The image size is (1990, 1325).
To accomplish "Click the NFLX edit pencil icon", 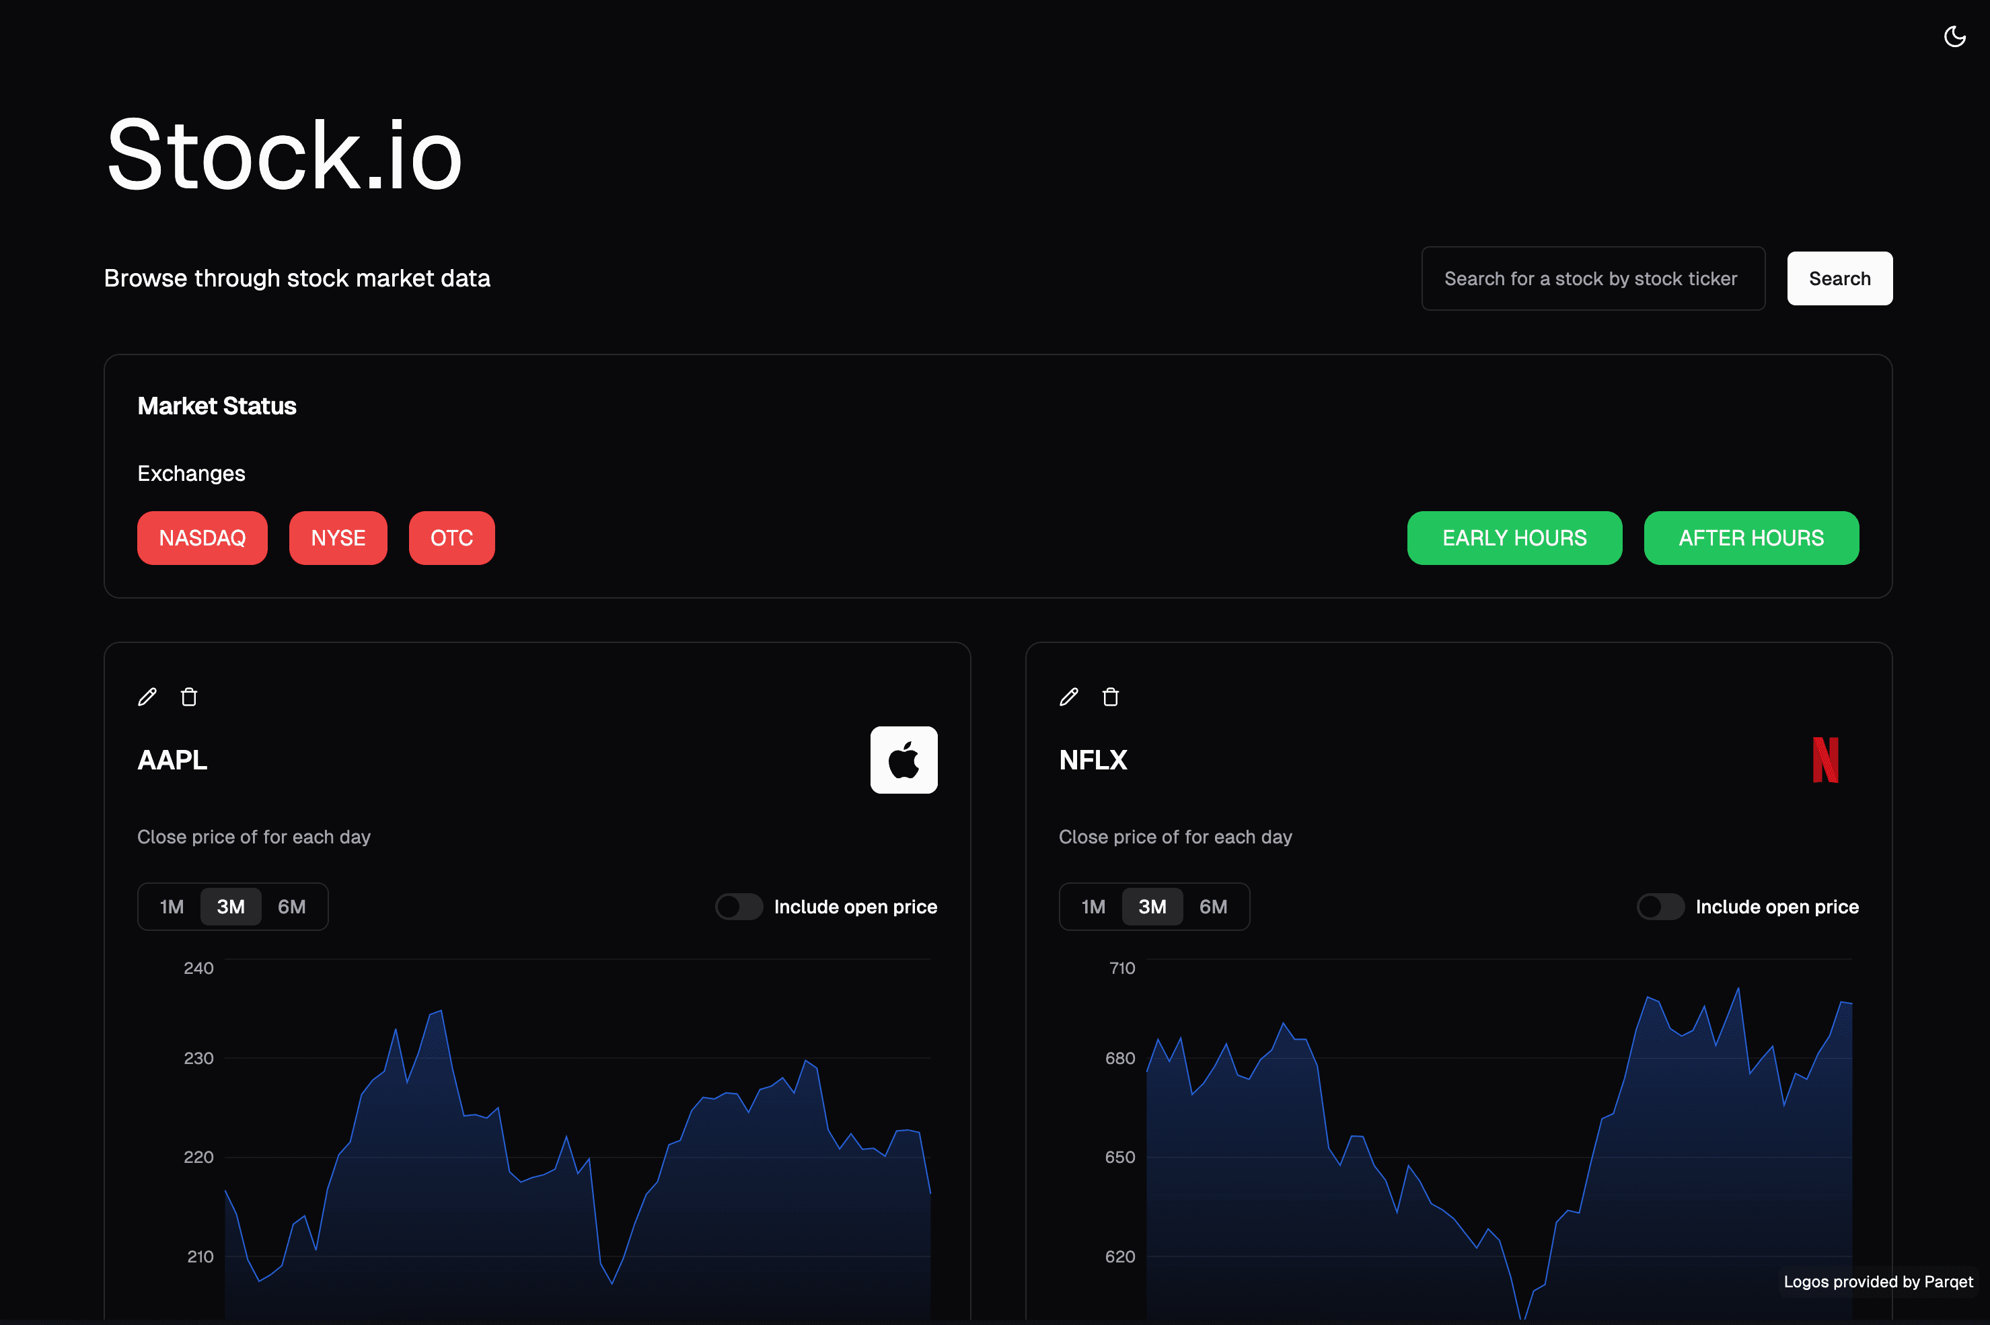I will pos(1069,697).
